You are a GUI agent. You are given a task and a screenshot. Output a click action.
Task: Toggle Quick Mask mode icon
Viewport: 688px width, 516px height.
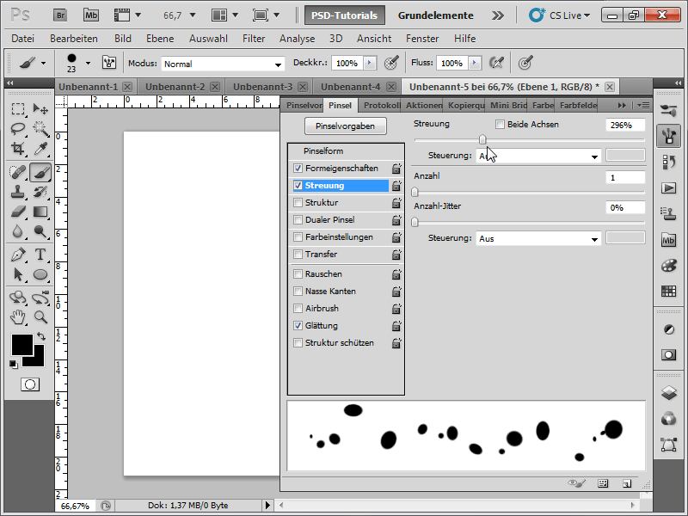[x=30, y=384]
